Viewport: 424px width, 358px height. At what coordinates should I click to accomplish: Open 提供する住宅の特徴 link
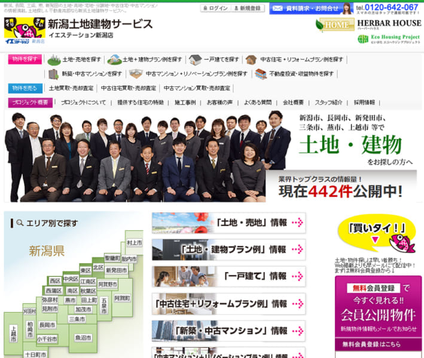point(141,103)
